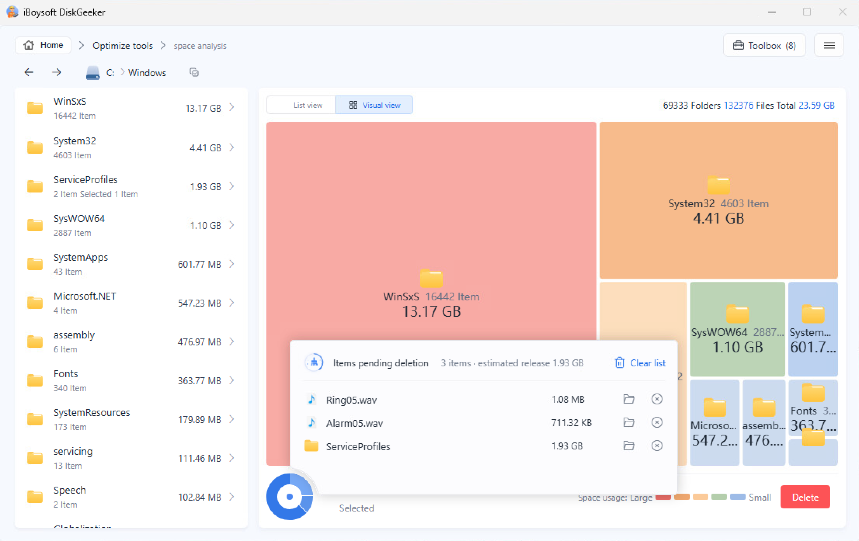Screen dimensions: 859x541
Task: Open the hamburger menu
Action: click(829, 45)
